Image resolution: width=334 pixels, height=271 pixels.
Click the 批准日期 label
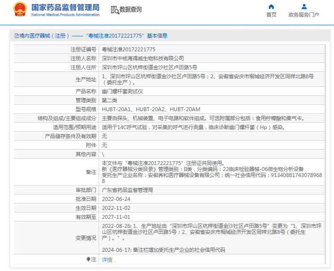pos(86,199)
